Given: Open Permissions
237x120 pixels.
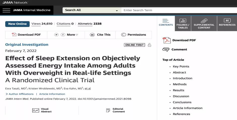Looking at the screenshot, I should pyautogui.click(x=137, y=35).
